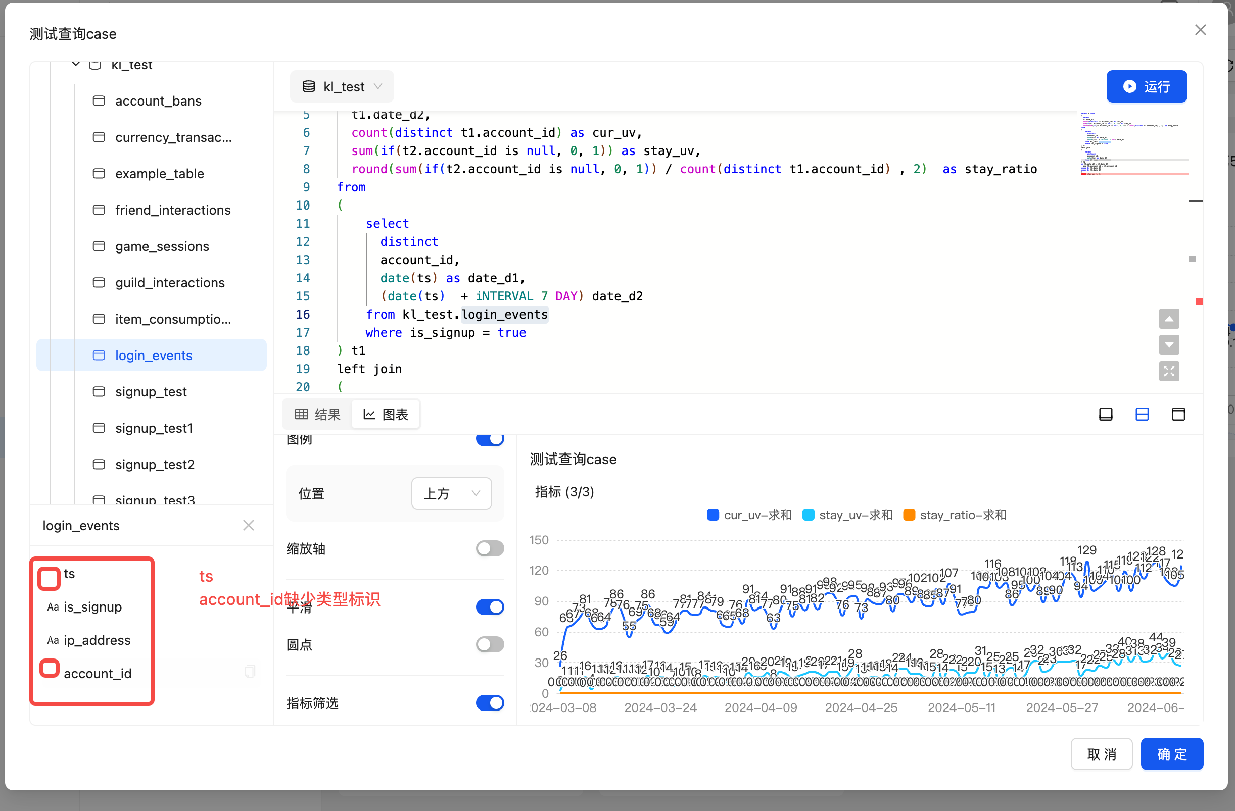This screenshot has height=811, width=1235.
Task: Click the is_signup field
Action: pos(92,606)
